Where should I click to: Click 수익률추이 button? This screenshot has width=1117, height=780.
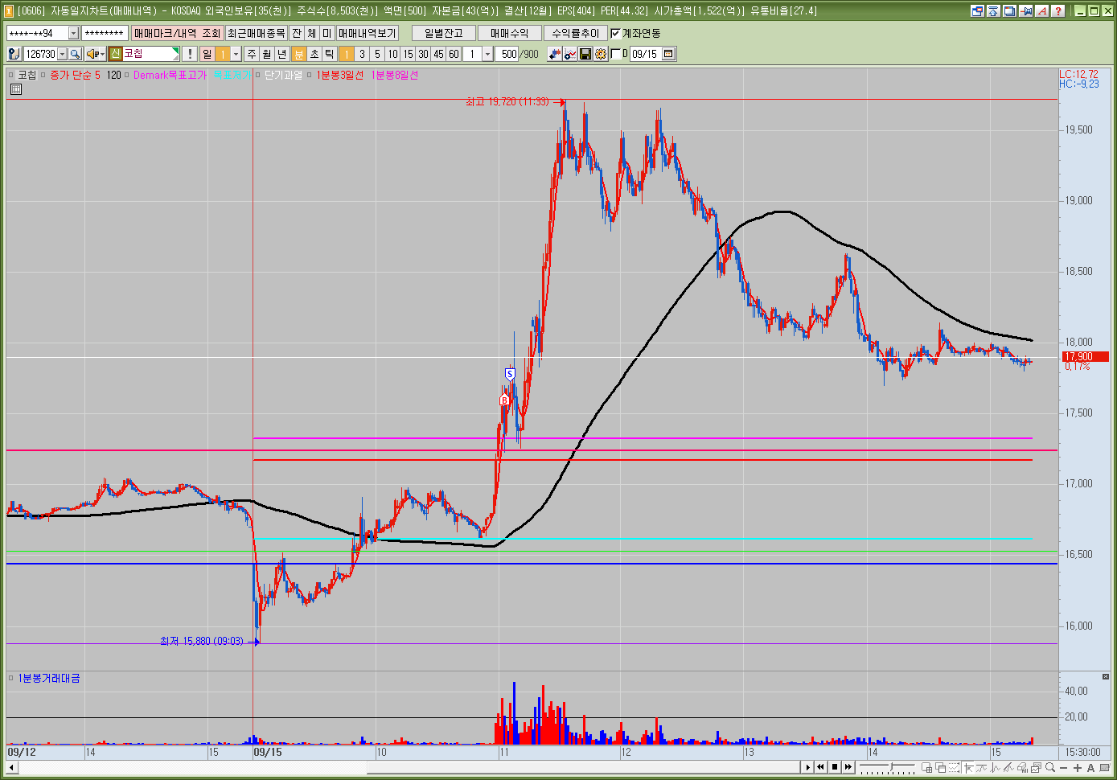point(576,33)
